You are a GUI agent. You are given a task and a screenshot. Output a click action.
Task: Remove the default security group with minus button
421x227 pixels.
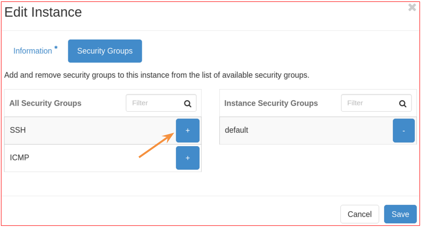pyautogui.click(x=404, y=130)
